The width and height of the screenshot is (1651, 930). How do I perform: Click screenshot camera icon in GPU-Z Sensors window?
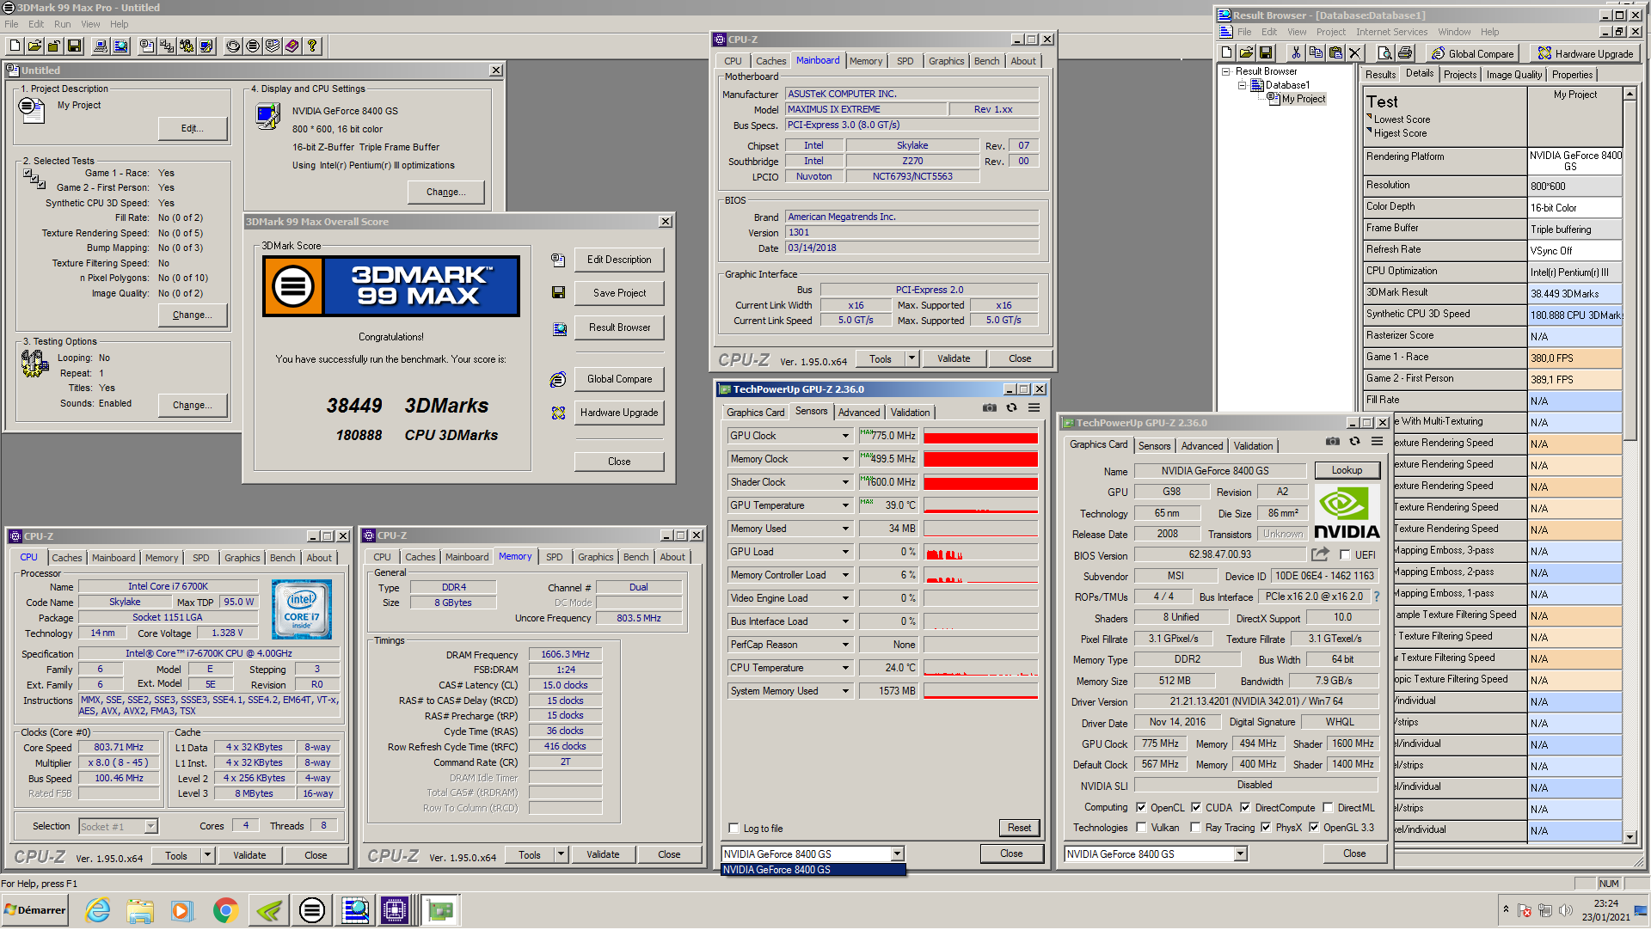990,408
